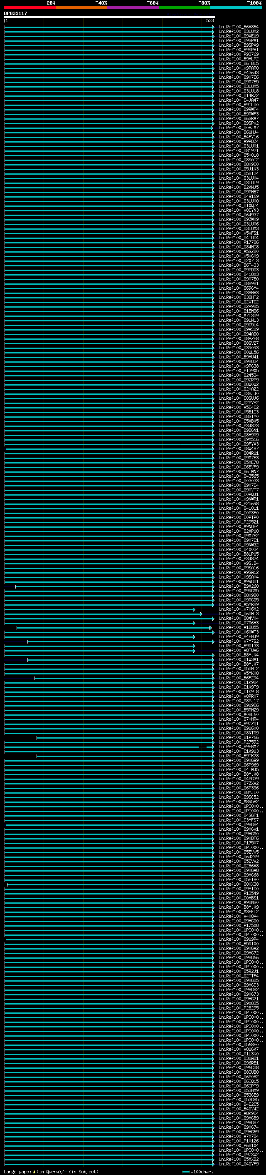Screen dimensions: 266x1175
Task: Select the UniRef100_Q6P969 label
Action: (239, 765)
